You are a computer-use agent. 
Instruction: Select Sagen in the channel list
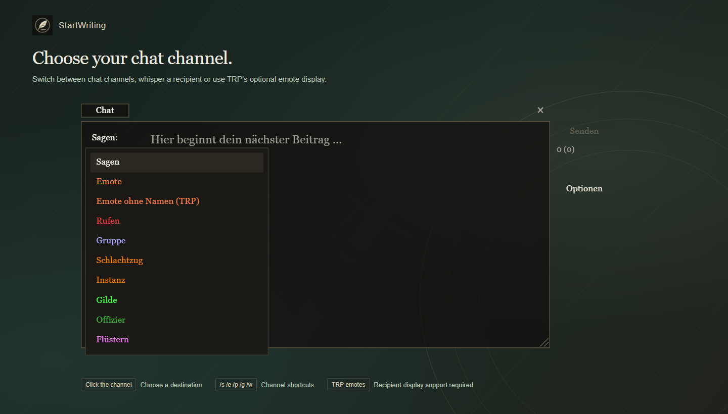click(177, 162)
